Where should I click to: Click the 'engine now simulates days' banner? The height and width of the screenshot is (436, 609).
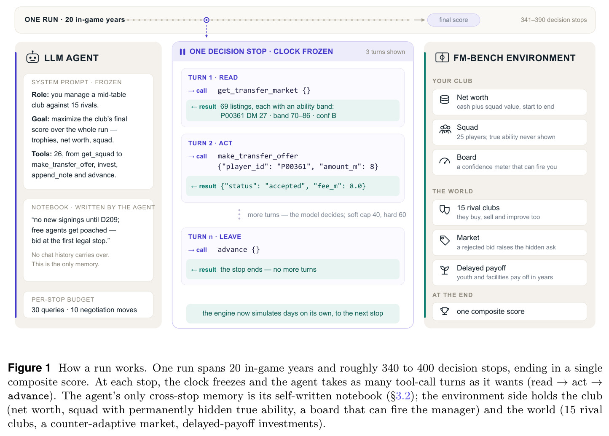(293, 313)
